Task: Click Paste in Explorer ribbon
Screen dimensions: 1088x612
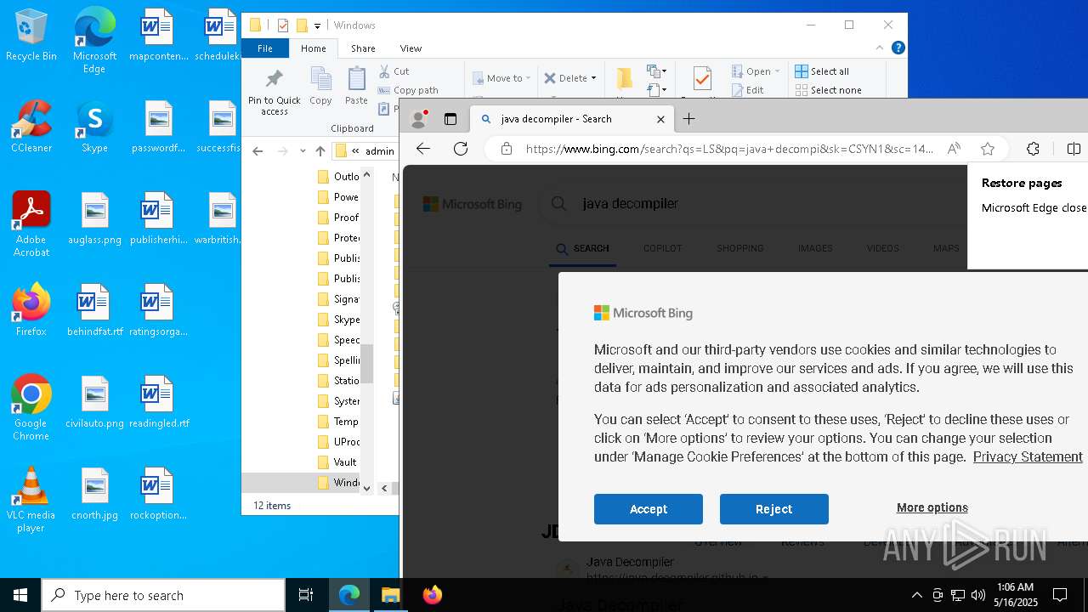Action: [x=356, y=86]
